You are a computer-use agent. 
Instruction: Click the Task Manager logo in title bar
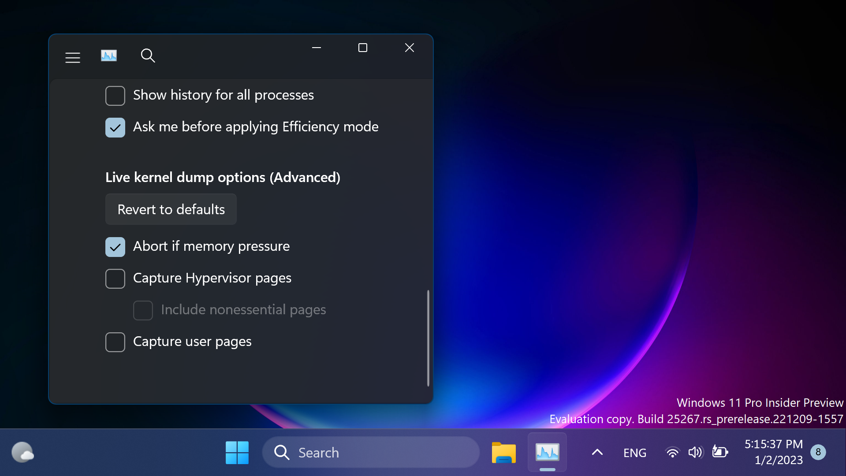click(x=108, y=55)
